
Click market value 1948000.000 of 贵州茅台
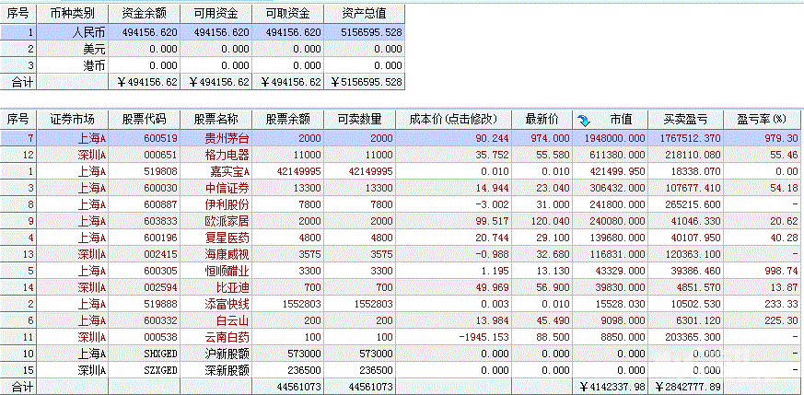615,138
